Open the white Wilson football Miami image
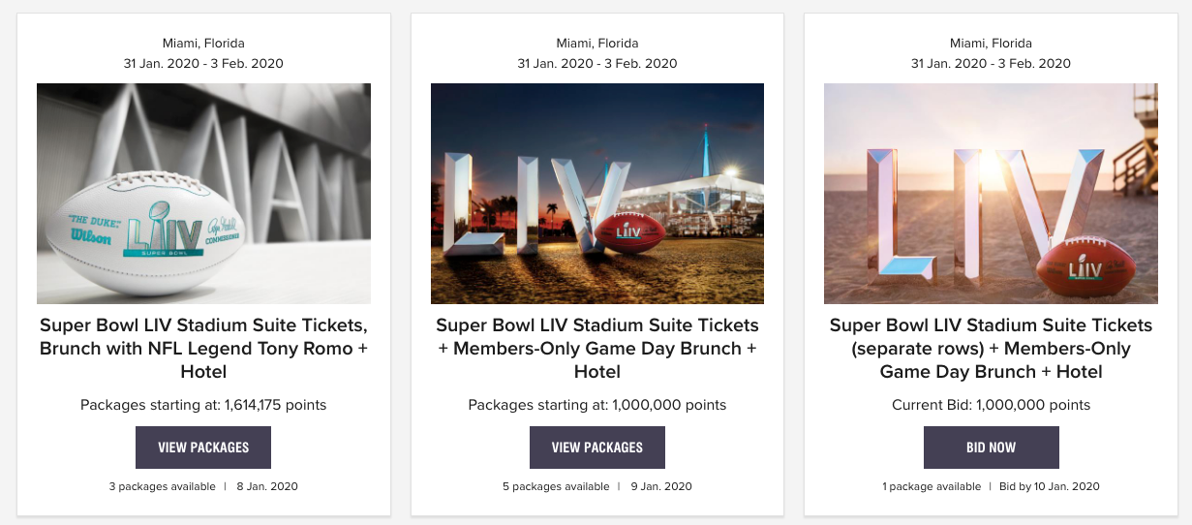The image size is (1192, 525). (203, 194)
